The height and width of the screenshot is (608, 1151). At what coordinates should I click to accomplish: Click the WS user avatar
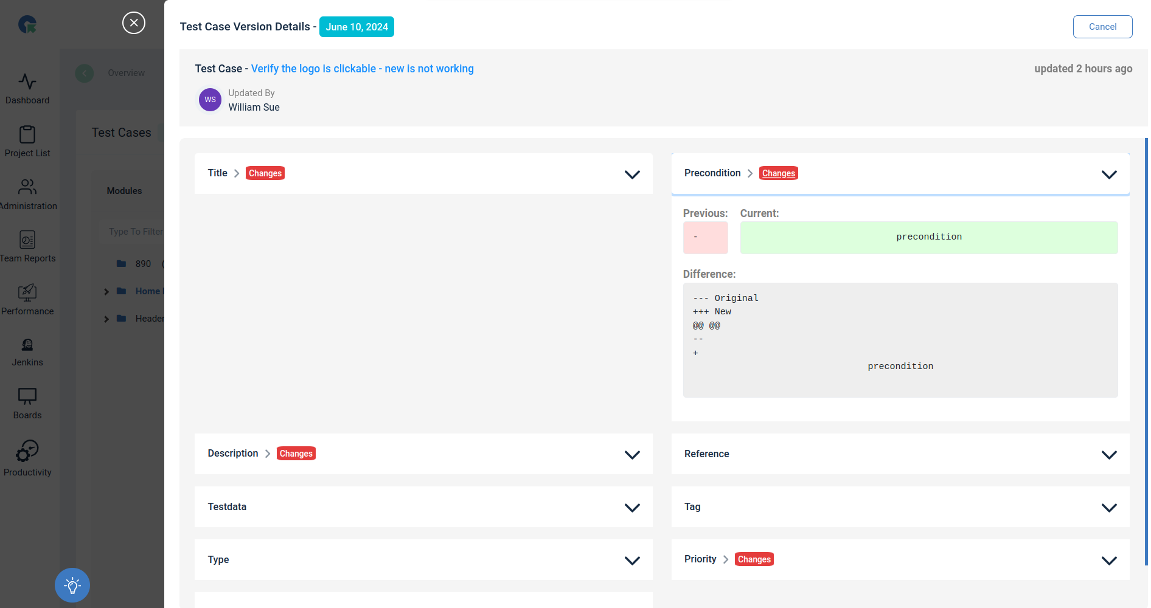[x=210, y=100]
